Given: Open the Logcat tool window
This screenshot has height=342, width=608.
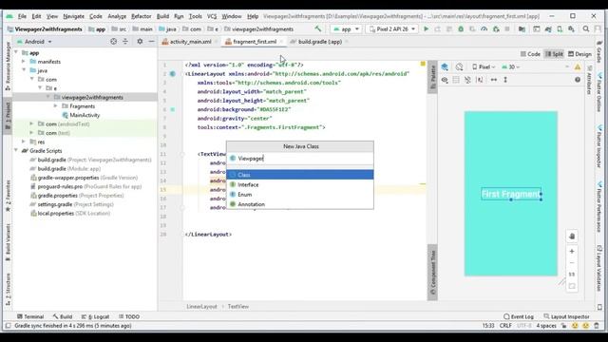Looking at the screenshot, I should 95,316.
